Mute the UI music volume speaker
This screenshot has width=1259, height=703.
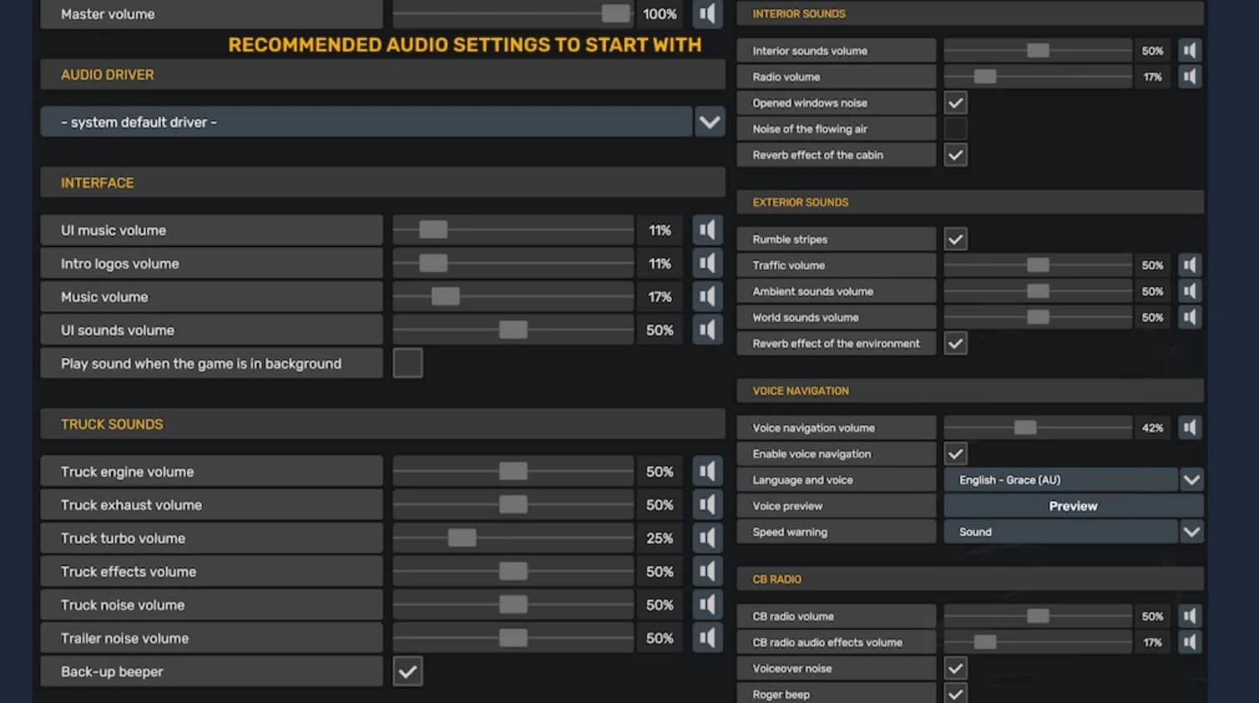(707, 230)
